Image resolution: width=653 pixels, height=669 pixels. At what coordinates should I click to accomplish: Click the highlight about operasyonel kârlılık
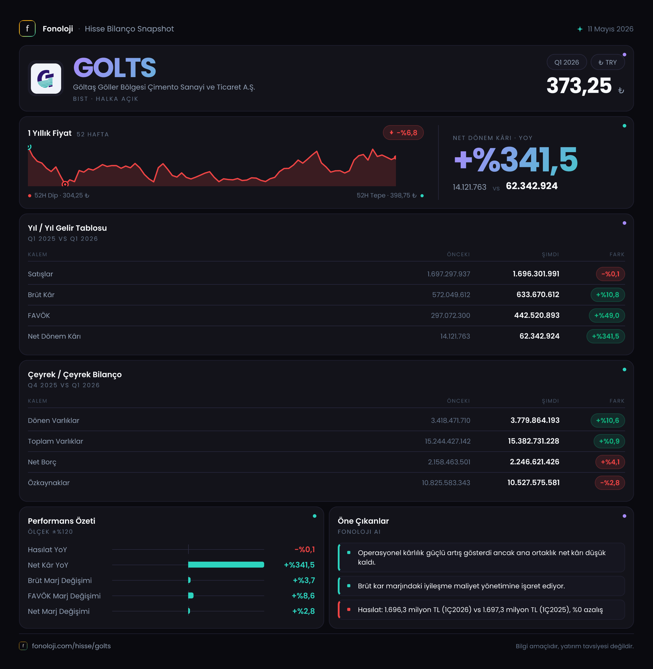point(481,557)
